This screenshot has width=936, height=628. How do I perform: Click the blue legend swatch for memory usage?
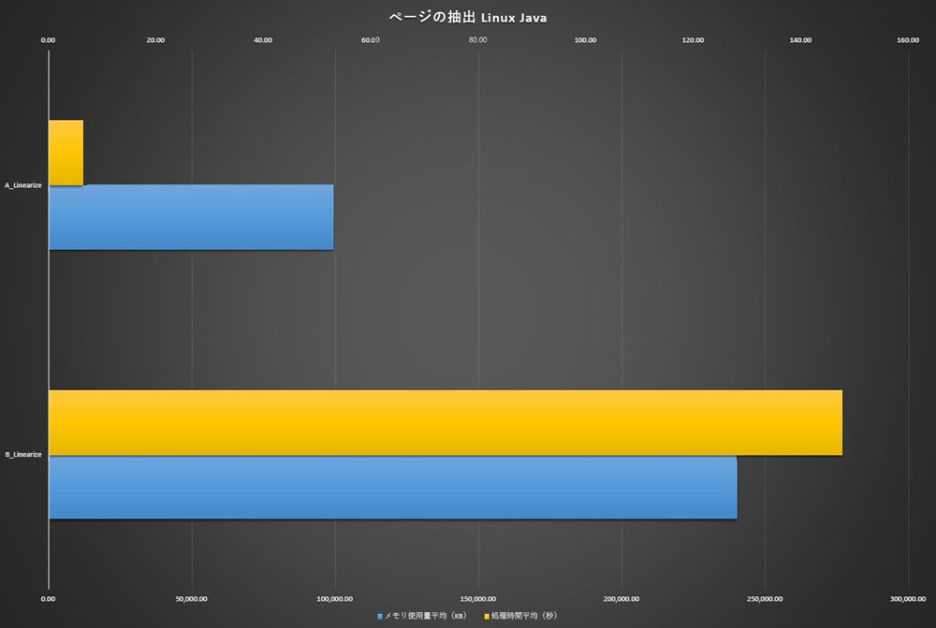[380, 617]
